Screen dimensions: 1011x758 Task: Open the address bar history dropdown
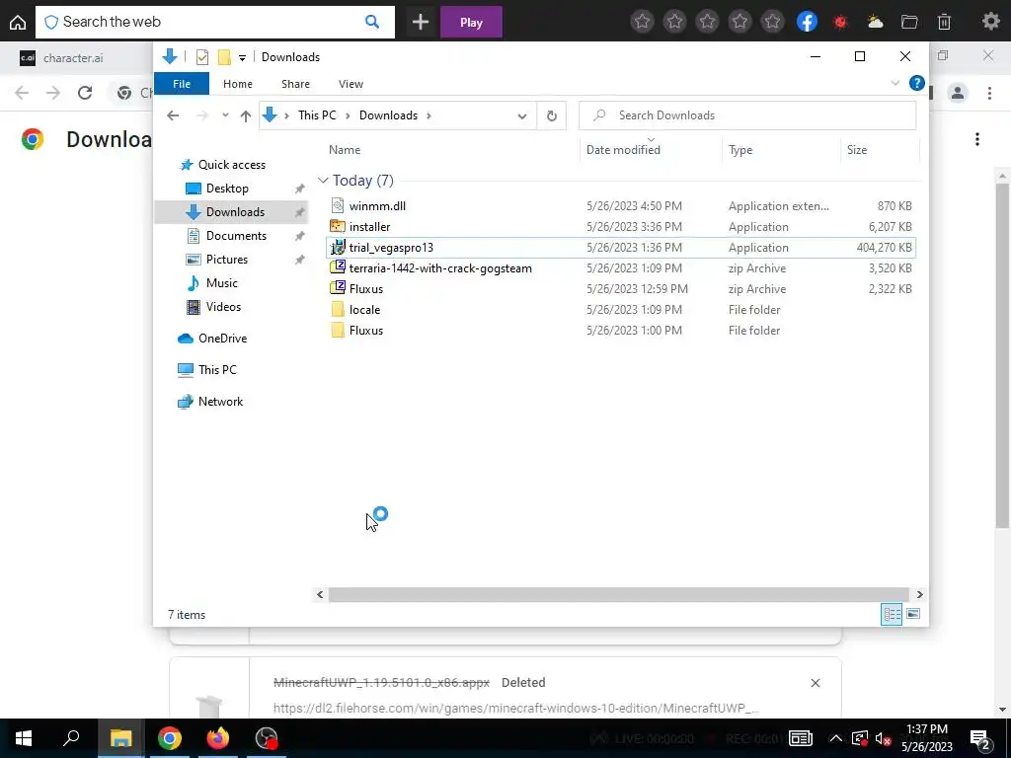click(x=521, y=116)
